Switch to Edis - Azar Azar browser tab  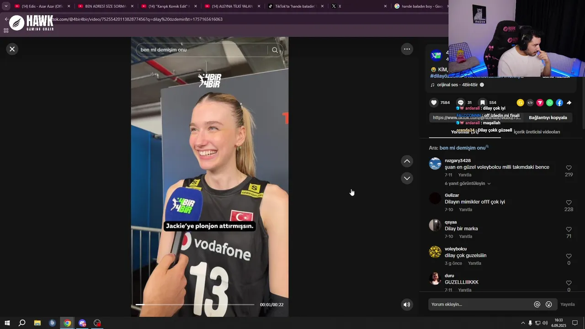point(41,6)
